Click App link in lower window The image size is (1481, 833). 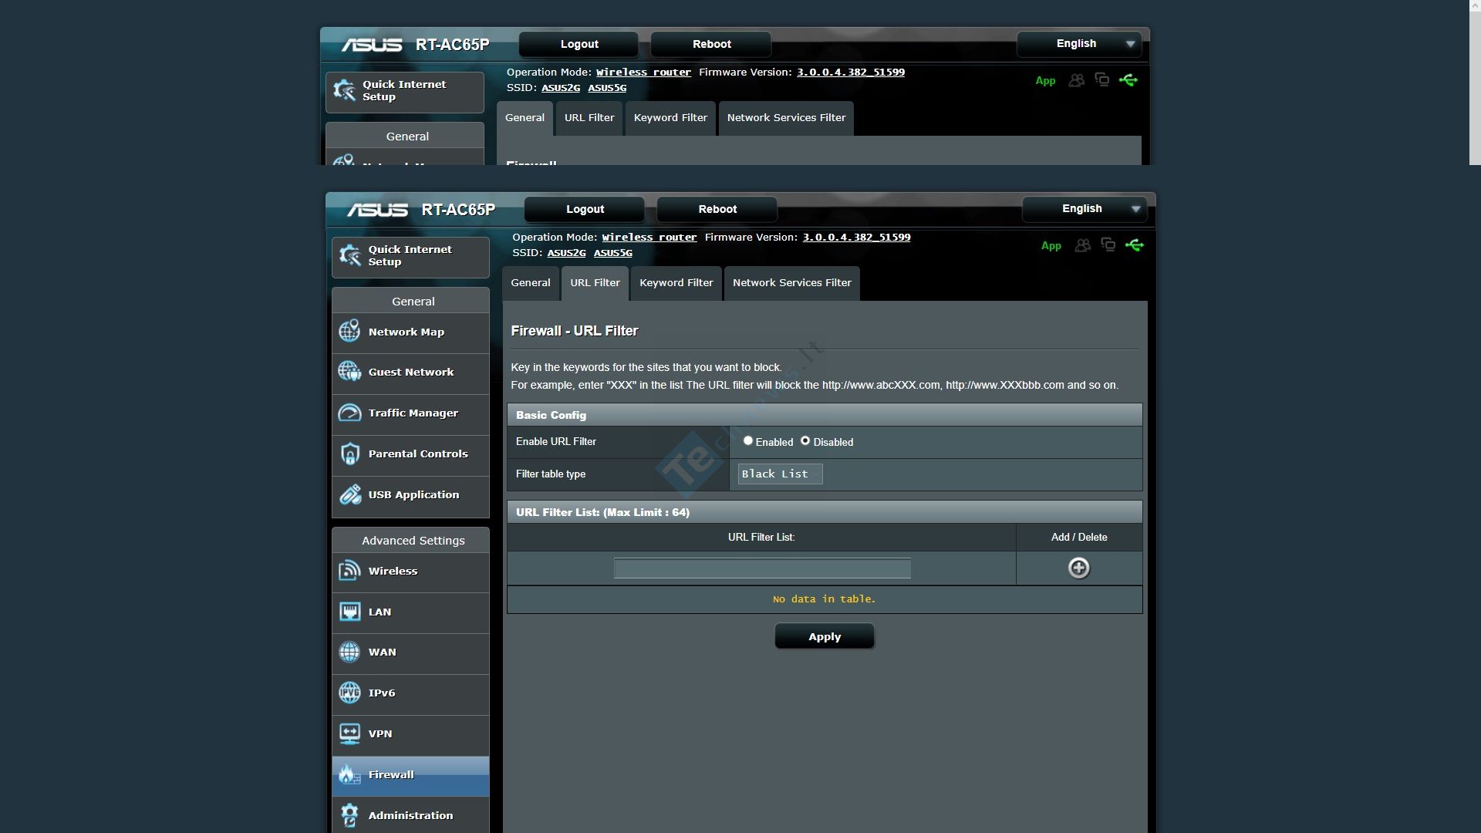tap(1051, 246)
